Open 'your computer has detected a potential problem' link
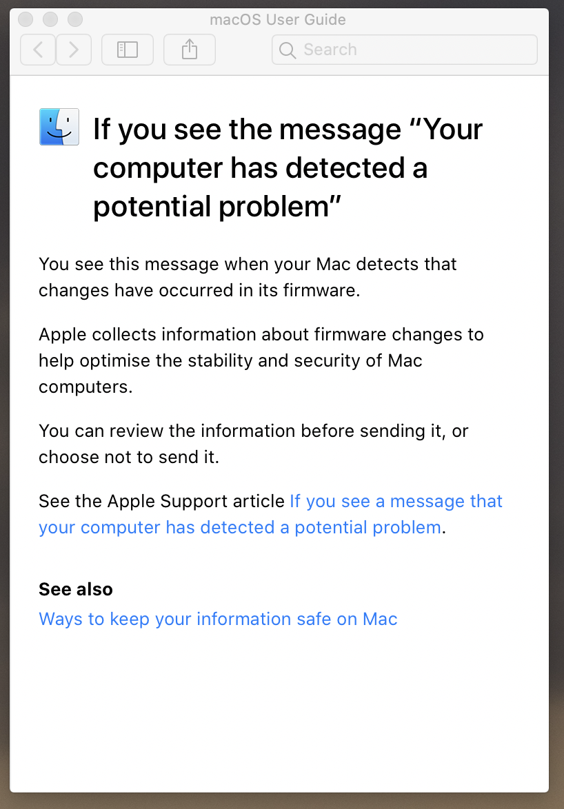 point(240,527)
